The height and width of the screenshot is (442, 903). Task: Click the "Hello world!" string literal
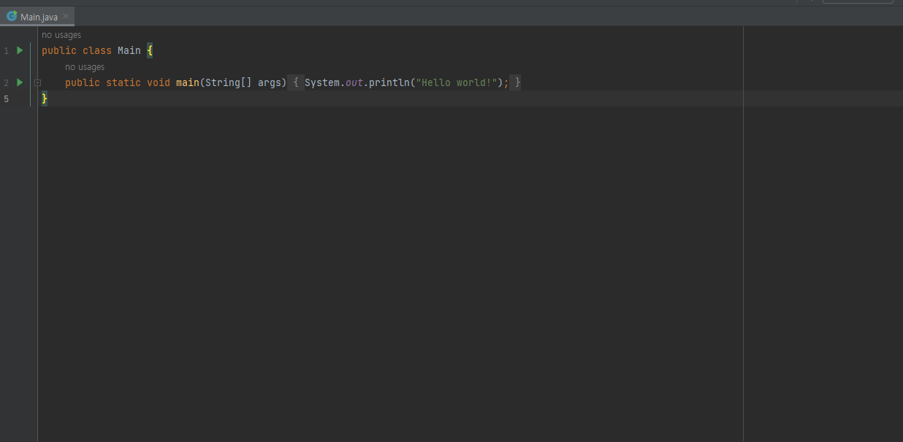457,82
